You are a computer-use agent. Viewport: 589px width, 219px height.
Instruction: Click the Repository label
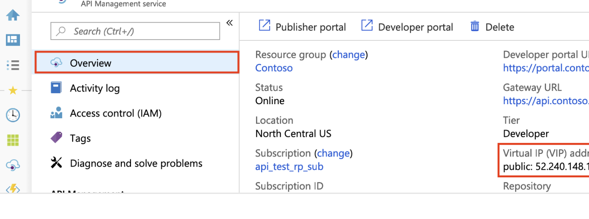pyautogui.click(x=527, y=186)
